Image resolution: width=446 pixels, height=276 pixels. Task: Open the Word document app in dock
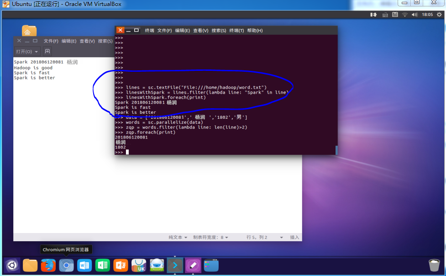[84, 265]
